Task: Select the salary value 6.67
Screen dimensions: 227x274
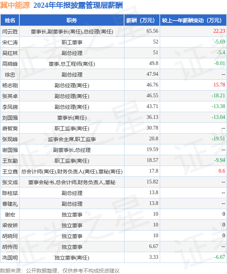Action: pyautogui.click(x=153, y=246)
